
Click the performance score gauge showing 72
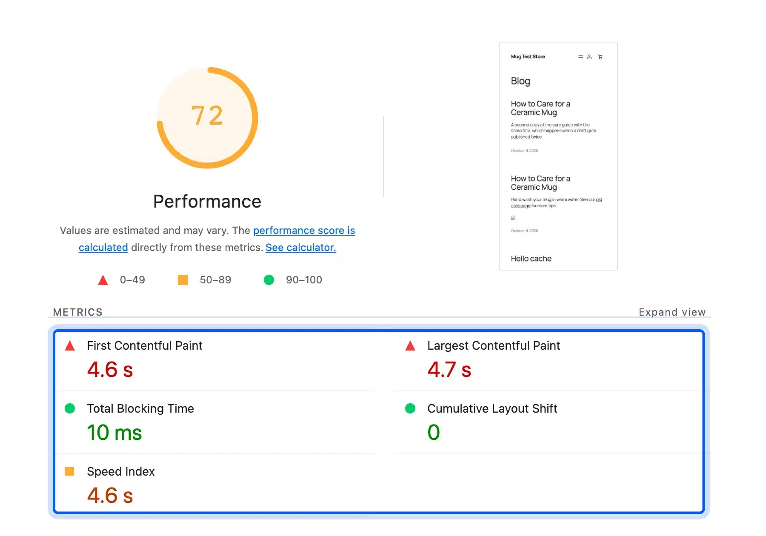tap(207, 117)
